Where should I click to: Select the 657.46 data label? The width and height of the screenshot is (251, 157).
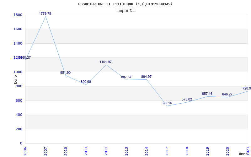pyautogui.click(x=207, y=94)
